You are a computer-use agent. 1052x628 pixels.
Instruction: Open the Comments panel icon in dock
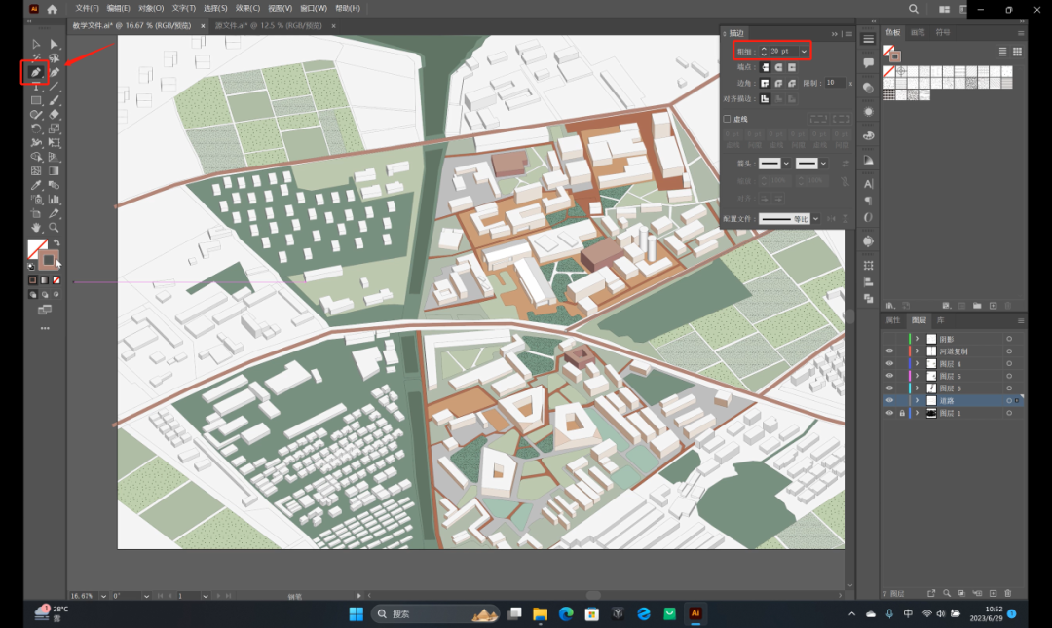(868, 63)
